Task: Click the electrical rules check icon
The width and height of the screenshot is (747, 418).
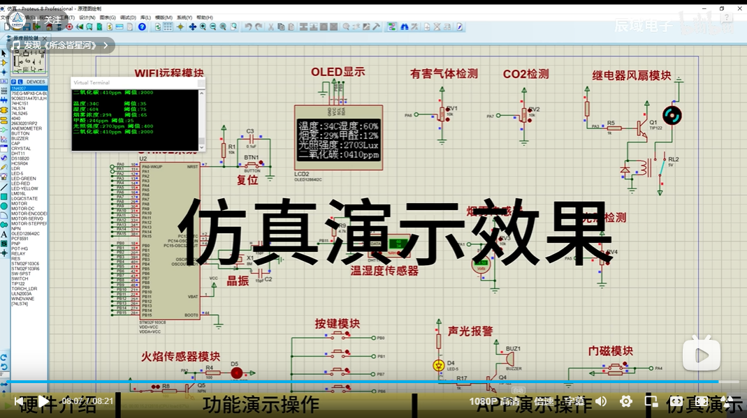Action: coord(460,27)
